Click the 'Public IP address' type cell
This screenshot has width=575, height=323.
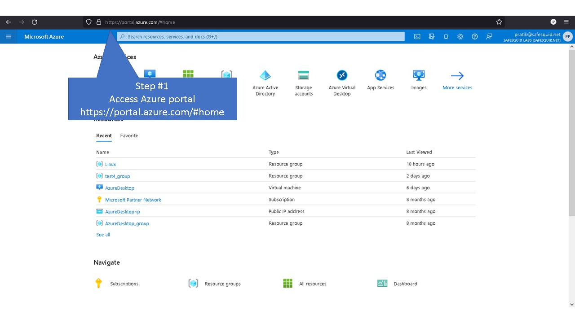287,211
